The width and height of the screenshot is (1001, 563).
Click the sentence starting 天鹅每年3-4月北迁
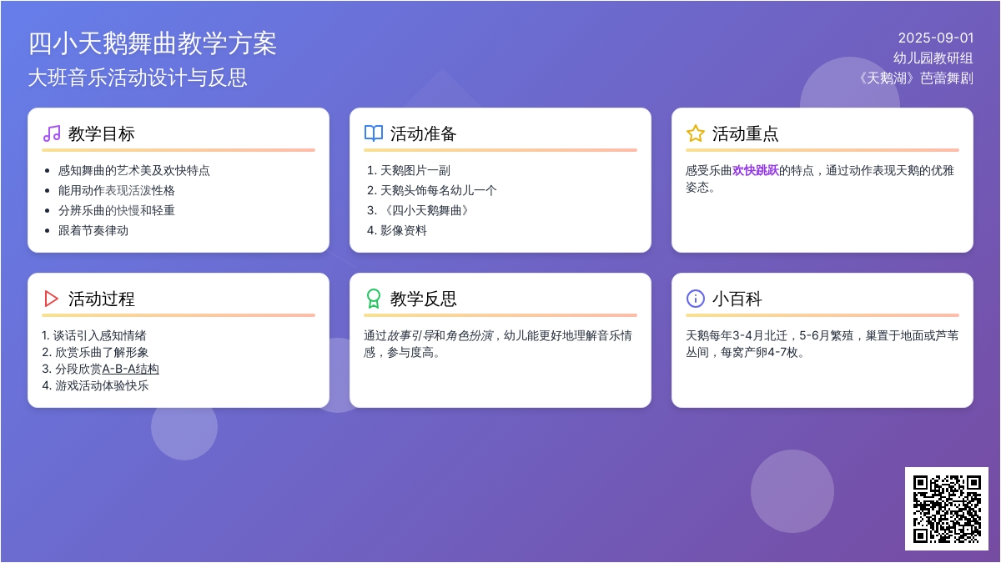coord(822,344)
